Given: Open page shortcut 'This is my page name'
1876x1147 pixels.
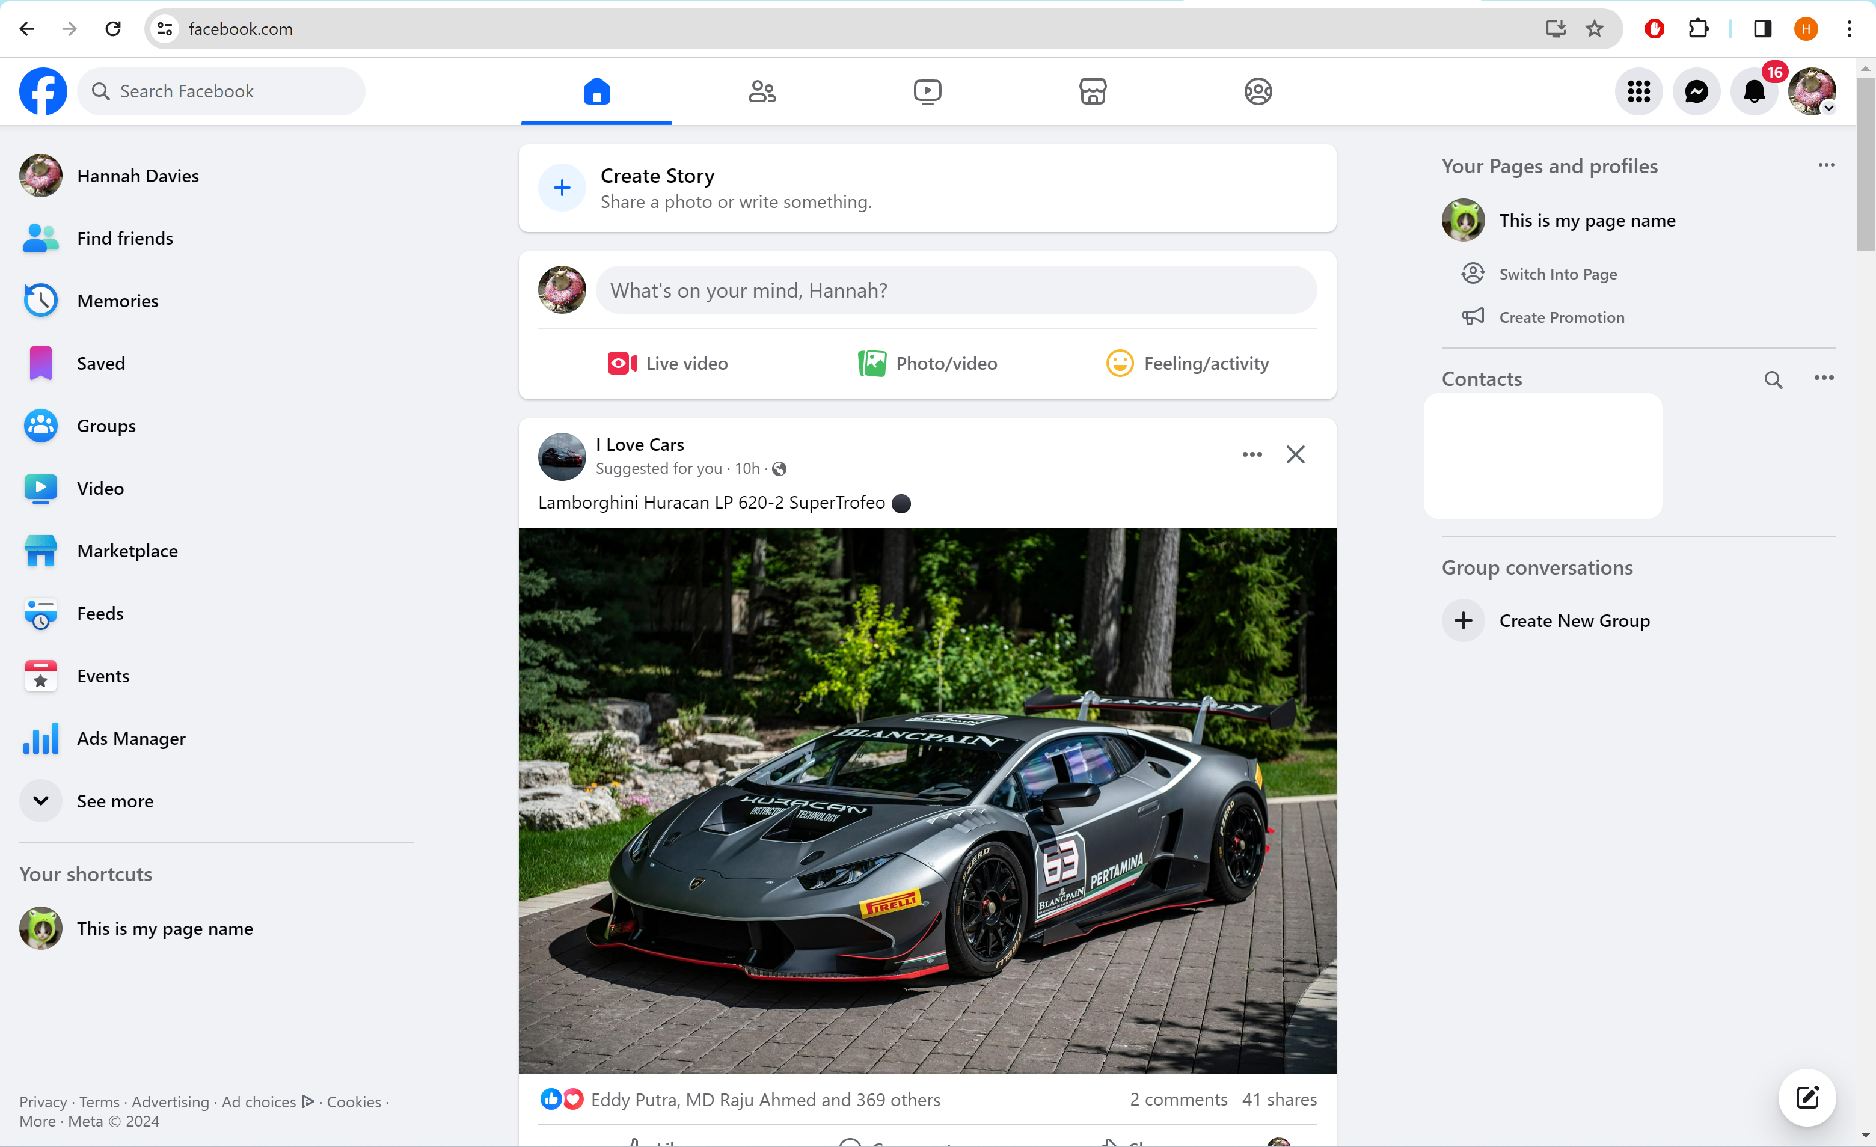Looking at the screenshot, I should (x=216, y=928).
